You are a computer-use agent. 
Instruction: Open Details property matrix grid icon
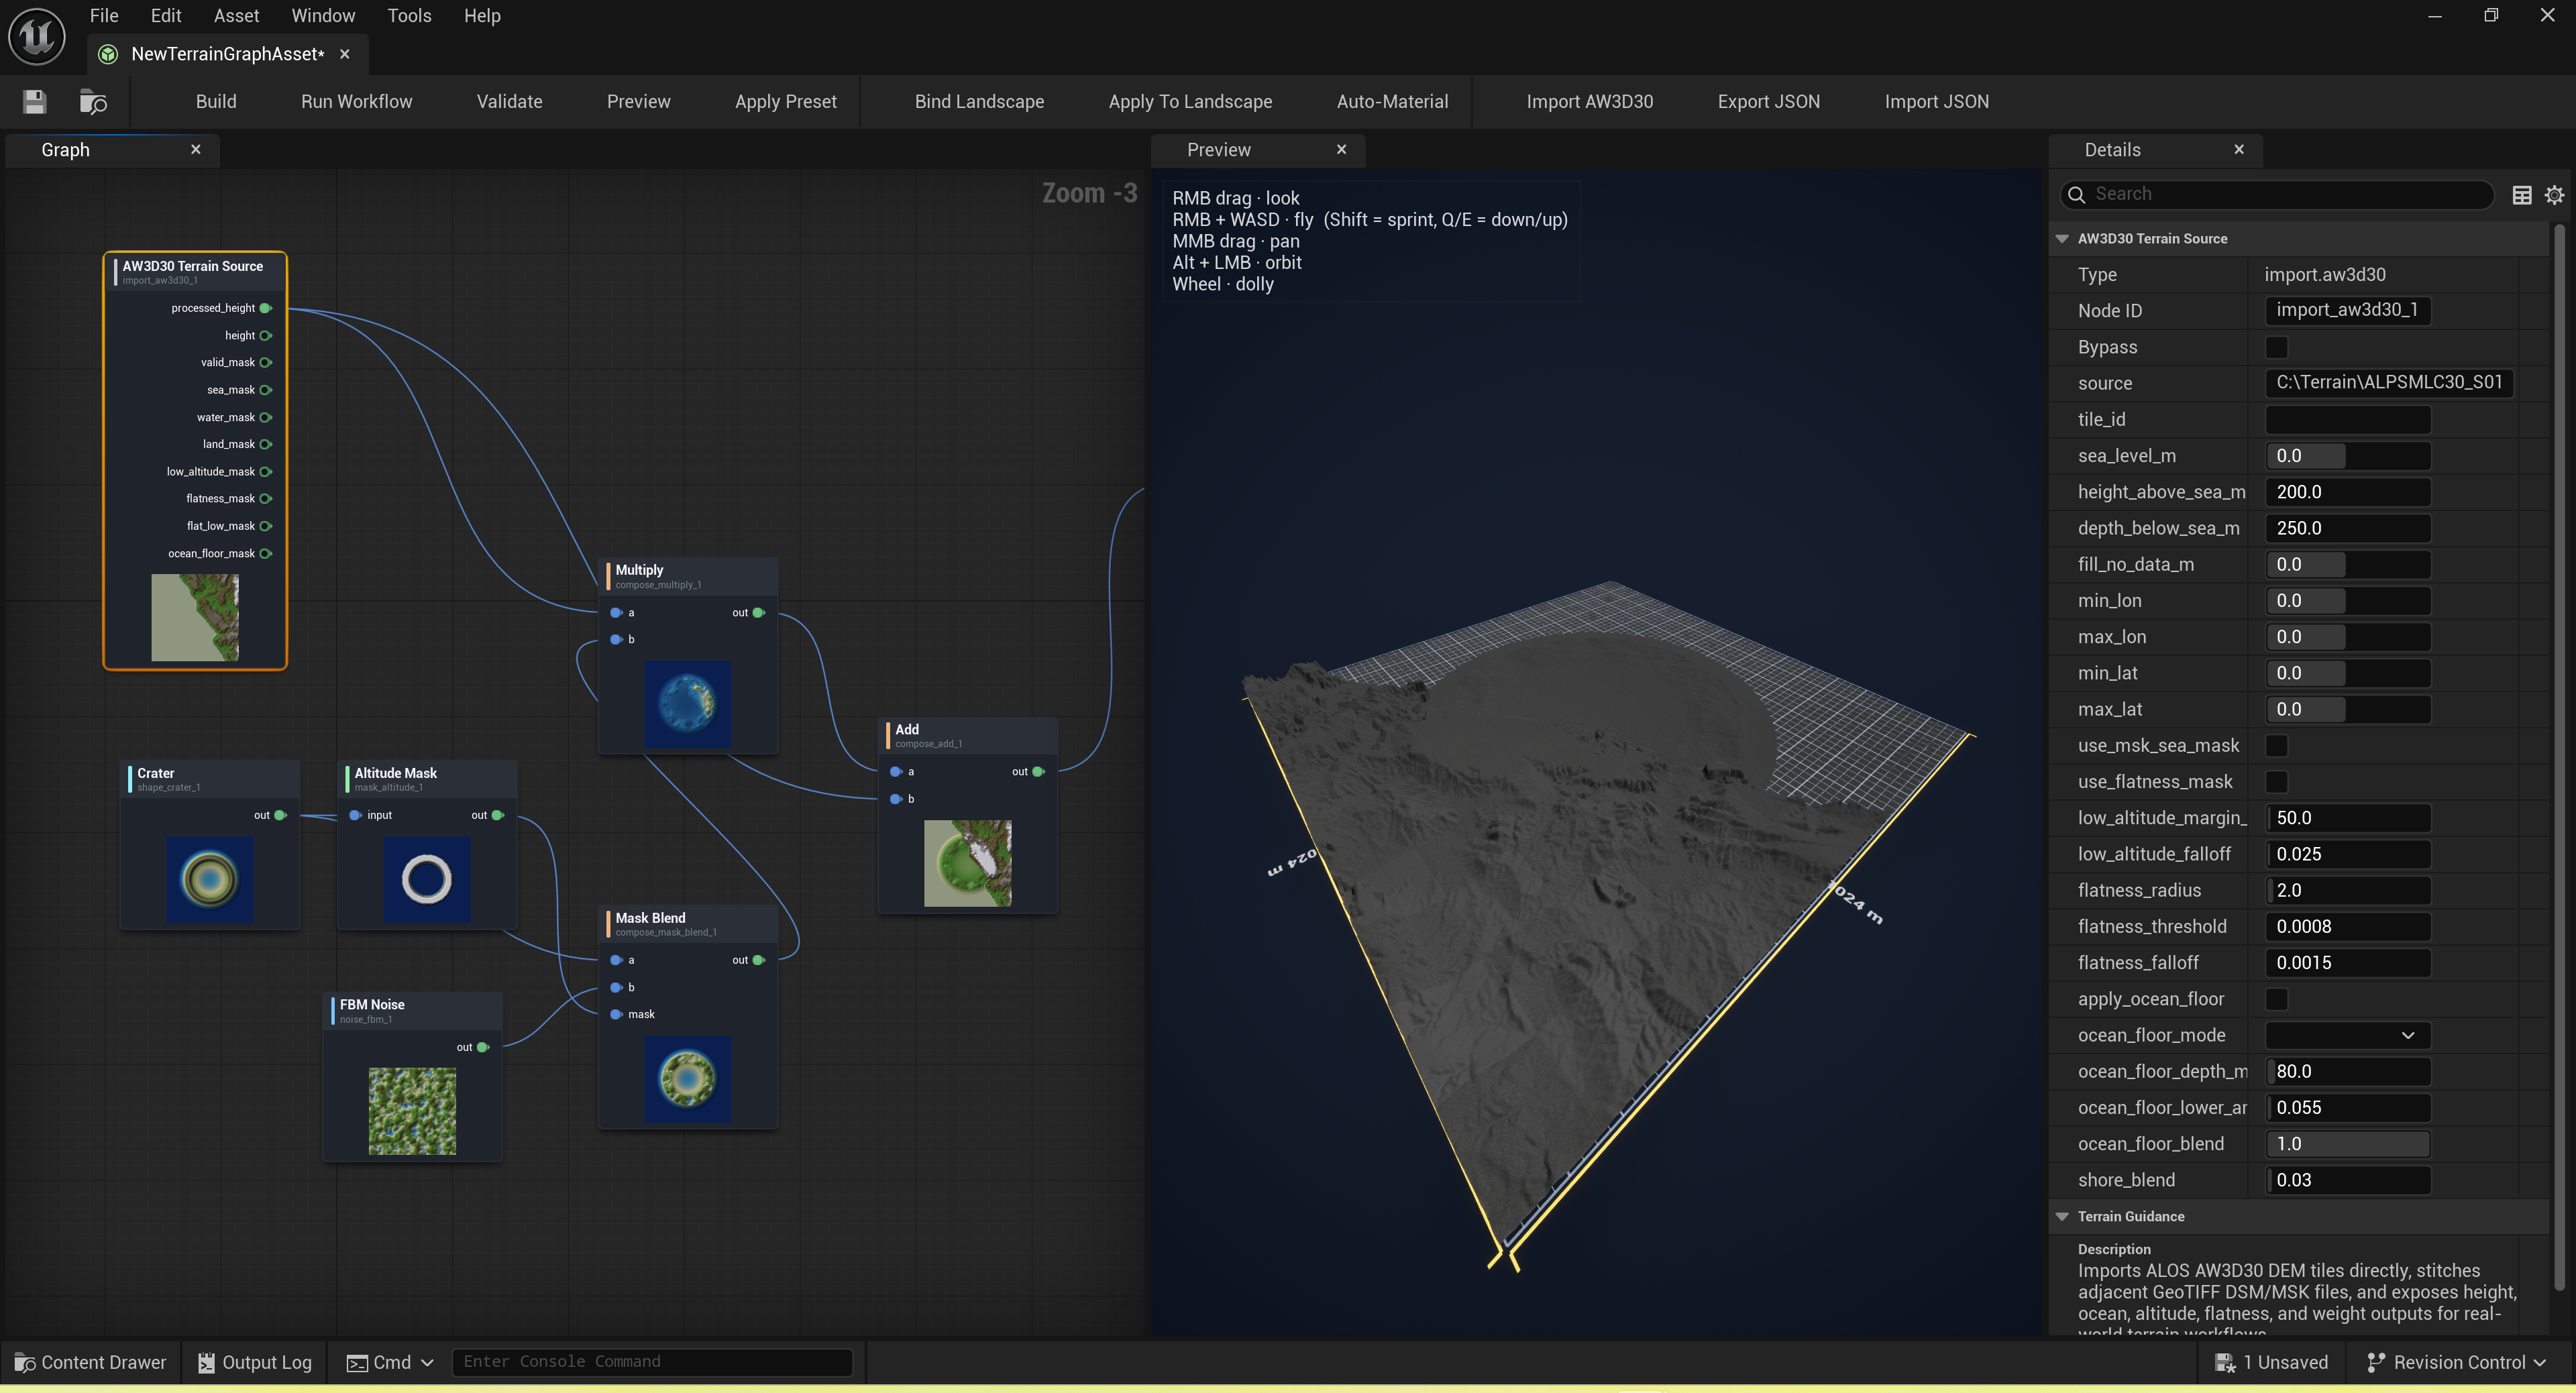pyautogui.click(x=2522, y=195)
